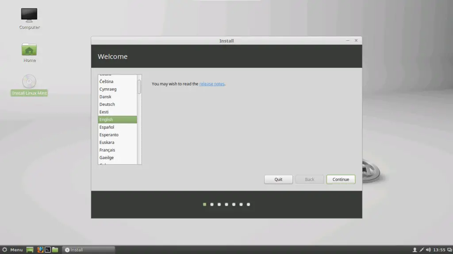Open the display tray icon by the clock
453x254 pixels.
tap(449, 250)
